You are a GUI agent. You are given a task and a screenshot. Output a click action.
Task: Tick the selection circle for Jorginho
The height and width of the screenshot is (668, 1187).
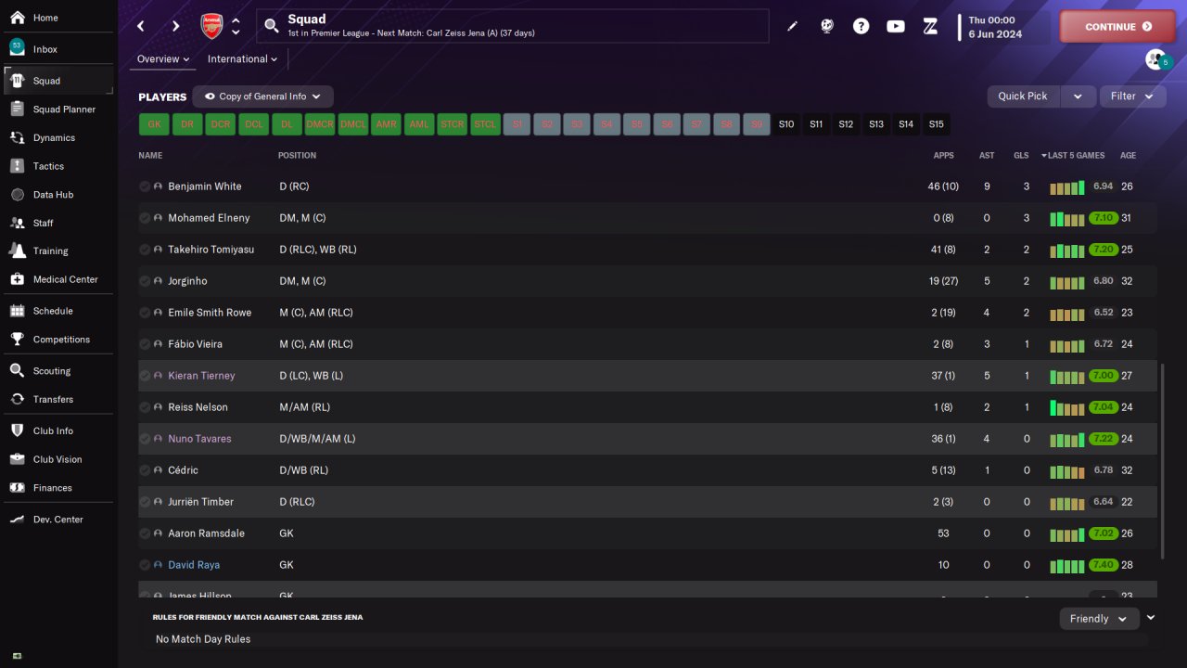145,281
